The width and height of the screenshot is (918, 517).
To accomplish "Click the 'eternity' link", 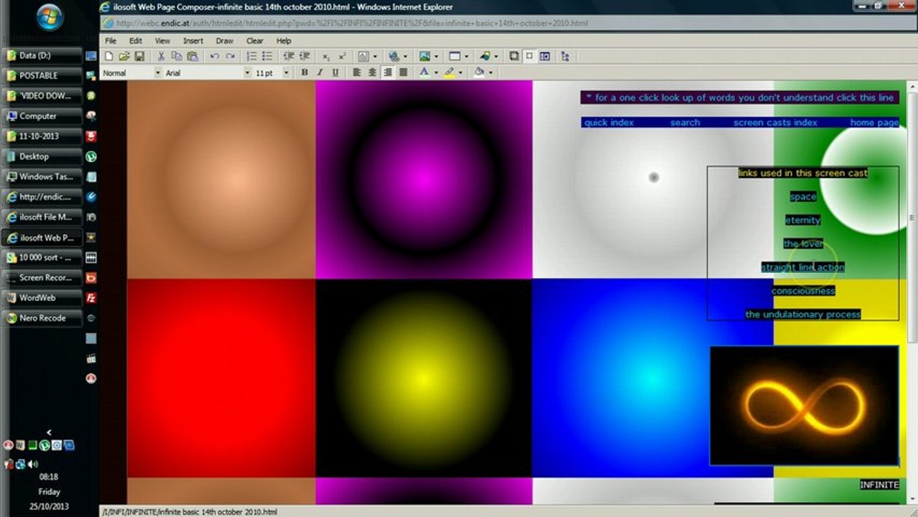I will click(802, 220).
